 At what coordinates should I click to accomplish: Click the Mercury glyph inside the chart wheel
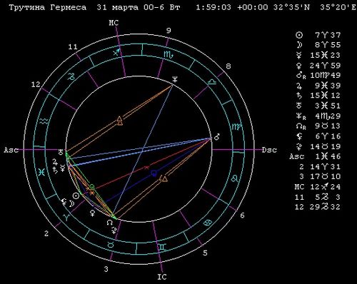[62, 168]
